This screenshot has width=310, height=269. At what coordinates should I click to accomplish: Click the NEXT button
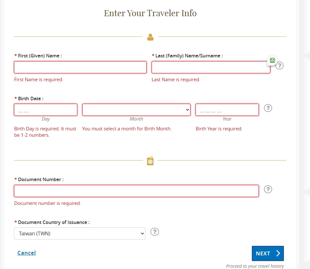point(268,253)
